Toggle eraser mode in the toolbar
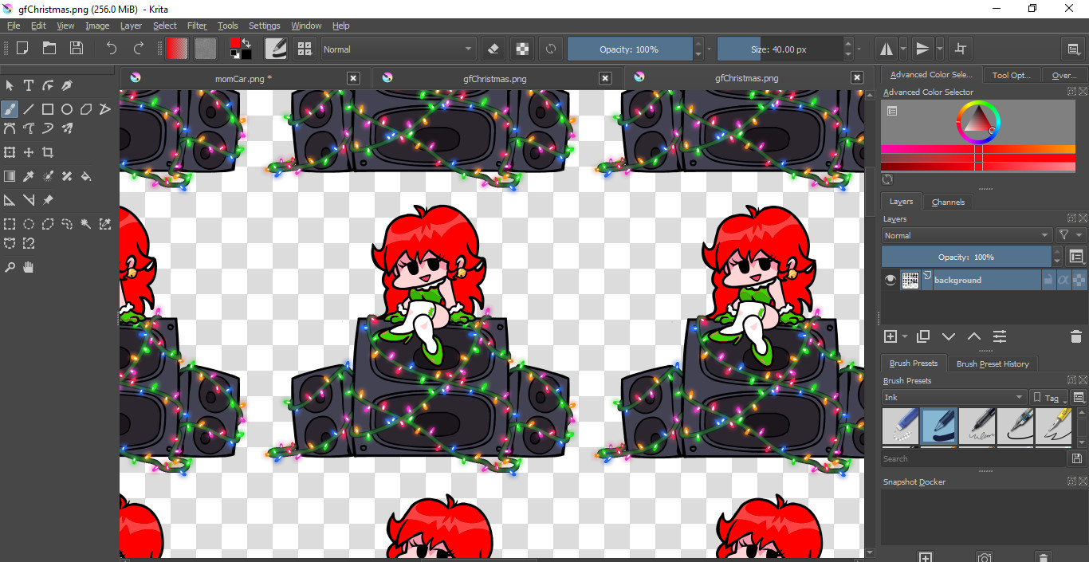1089x562 pixels. pos(493,49)
